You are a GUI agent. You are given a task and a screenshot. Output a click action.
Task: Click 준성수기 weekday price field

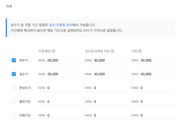(x=63, y=88)
